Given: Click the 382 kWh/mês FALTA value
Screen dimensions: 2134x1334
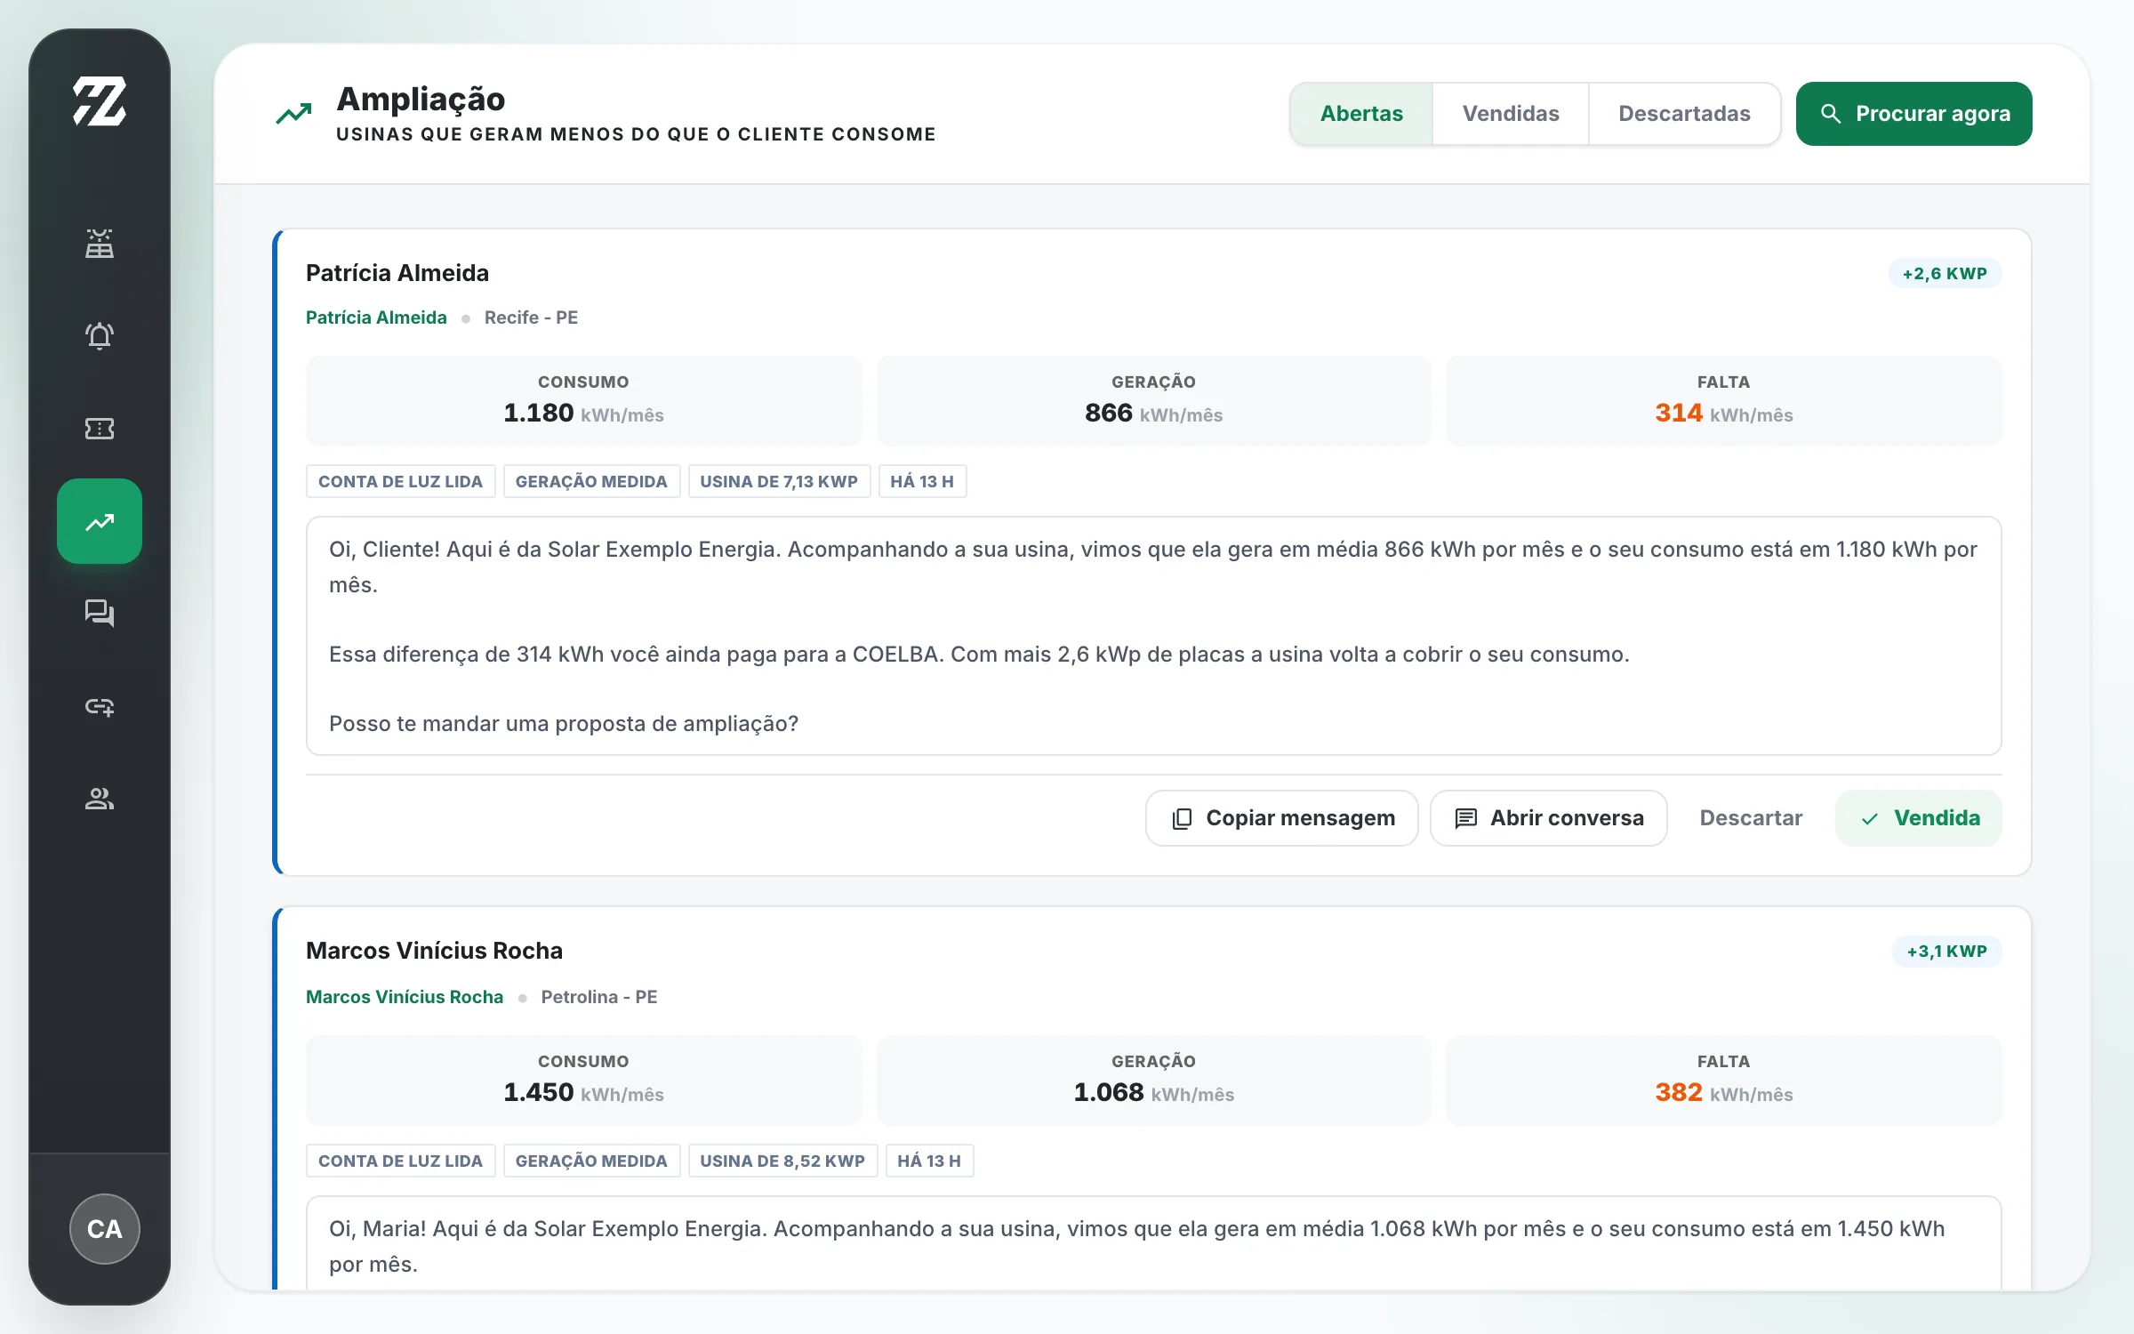Looking at the screenshot, I should pos(1723,1093).
